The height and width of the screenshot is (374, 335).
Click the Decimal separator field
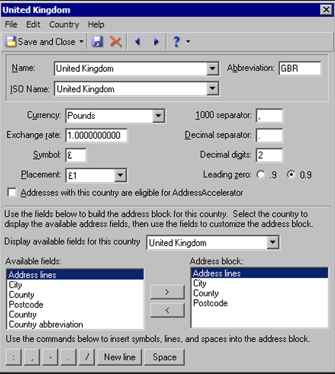pos(269,136)
